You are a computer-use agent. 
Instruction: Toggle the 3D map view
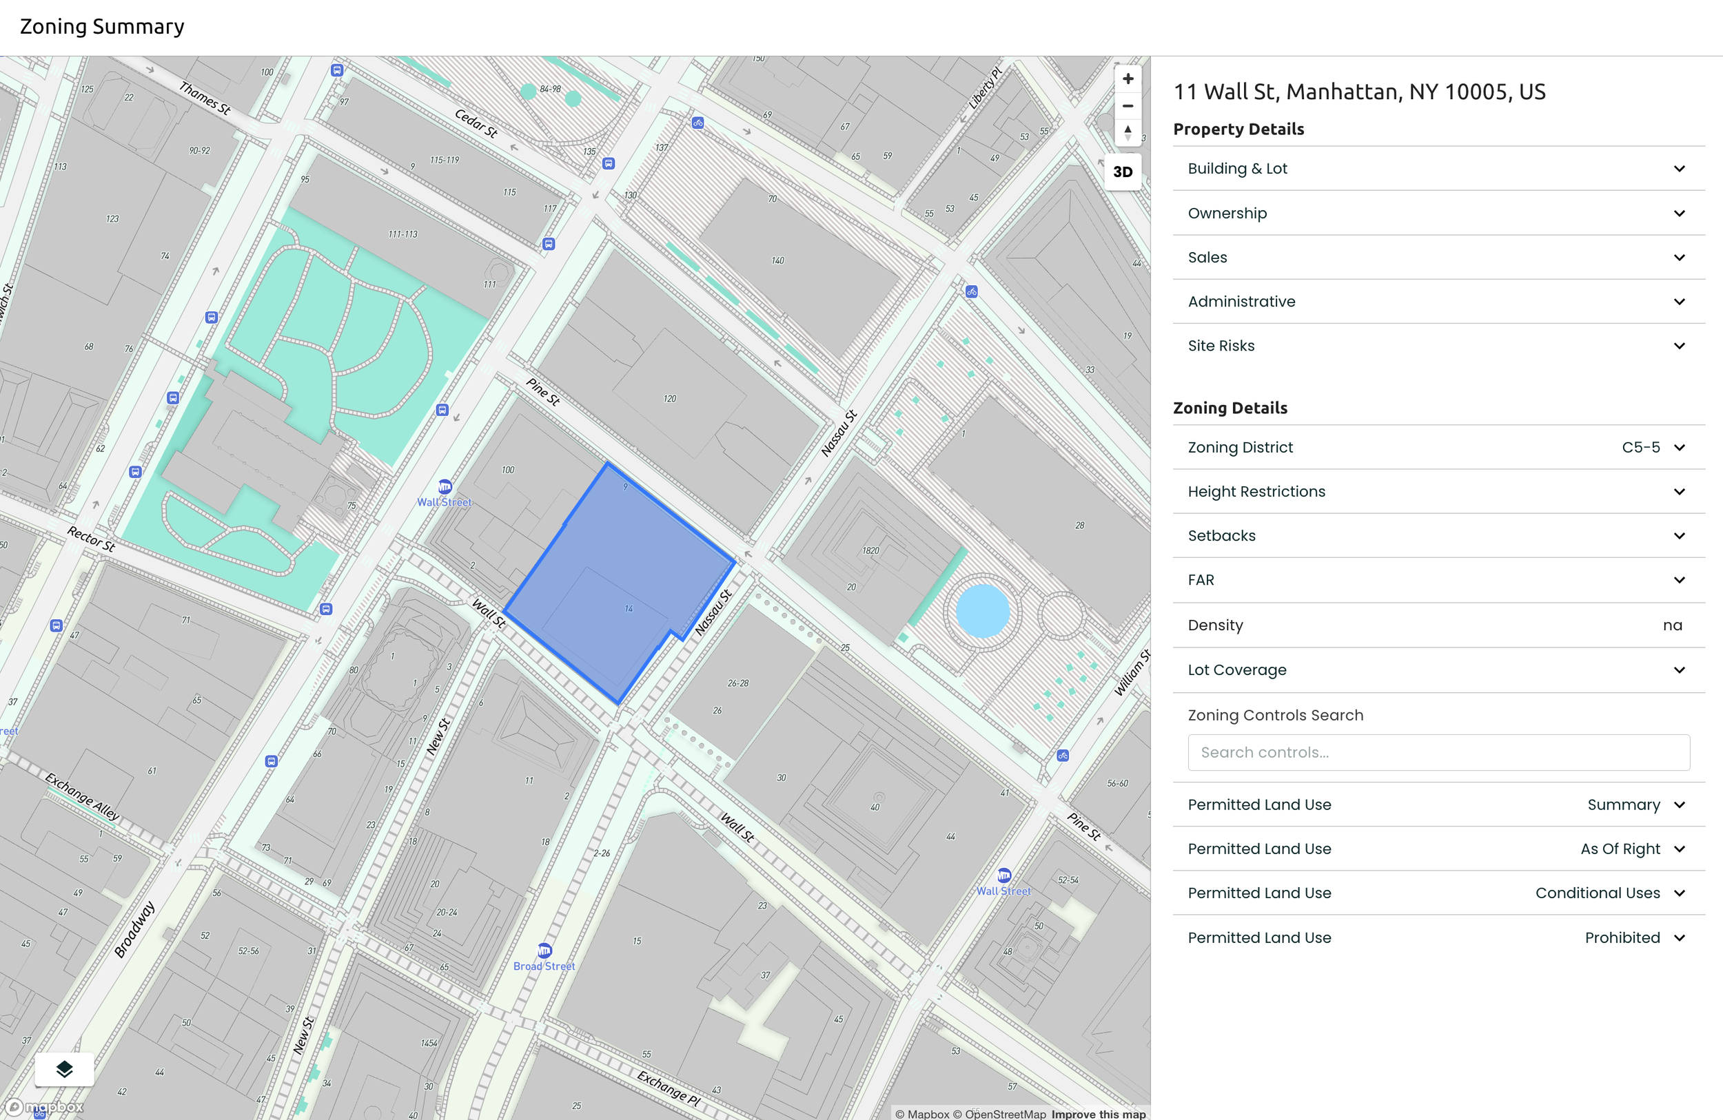tap(1122, 172)
